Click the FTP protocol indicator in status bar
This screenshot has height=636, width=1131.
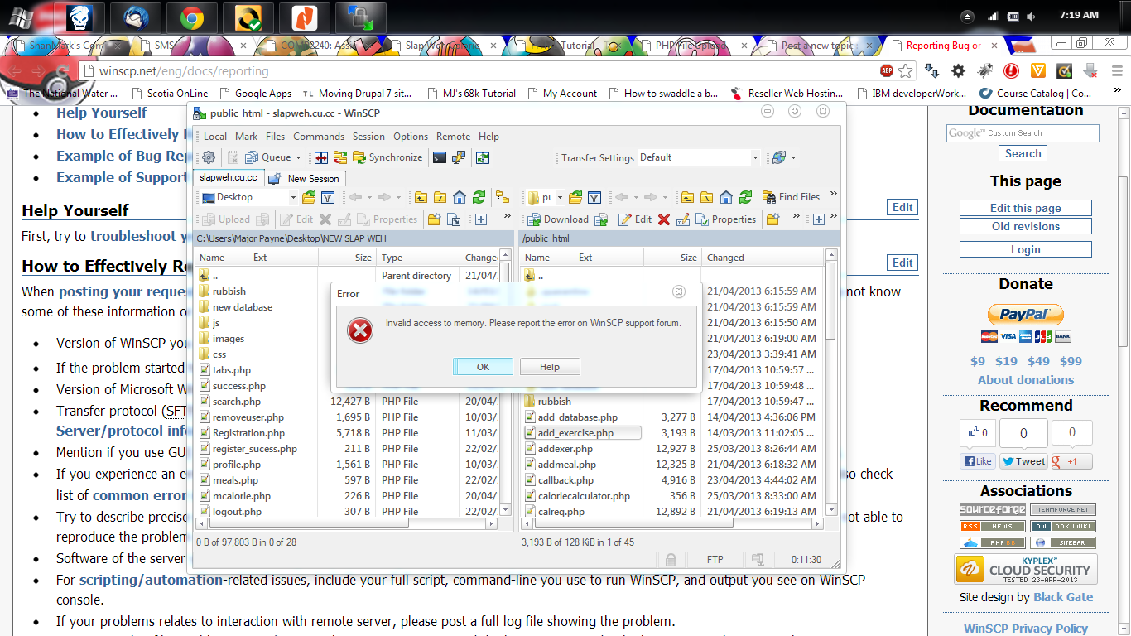click(x=715, y=559)
